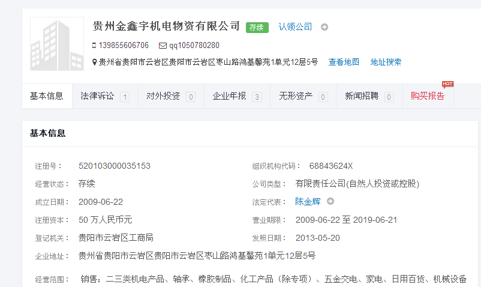
Task: Click the green 存续 status badge
Action: pyautogui.click(x=257, y=27)
